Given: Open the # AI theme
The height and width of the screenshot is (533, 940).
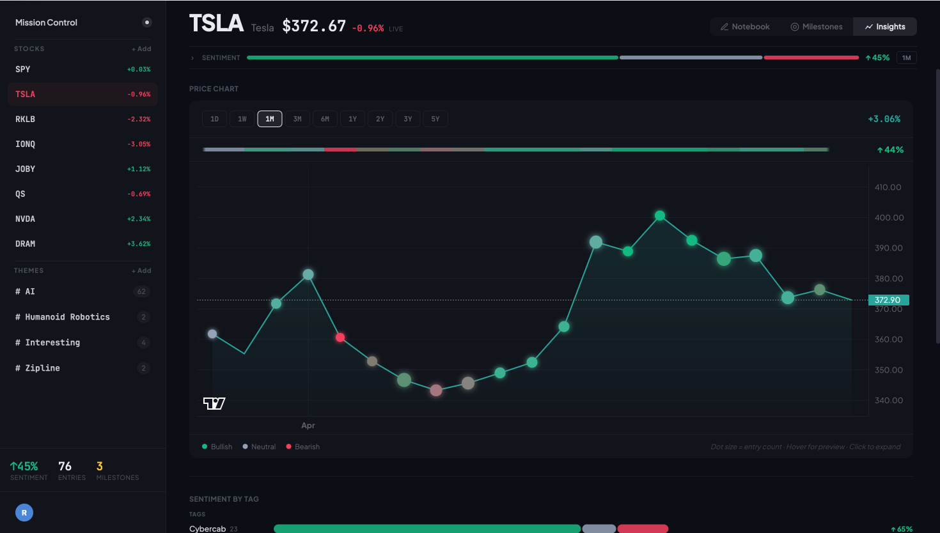Looking at the screenshot, I should pos(82,291).
